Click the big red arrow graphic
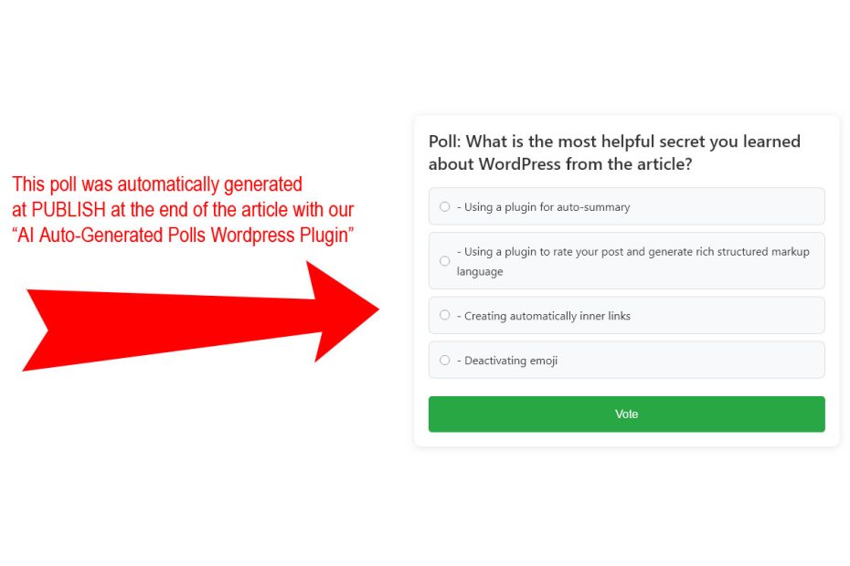850x566 pixels. point(200,316)
